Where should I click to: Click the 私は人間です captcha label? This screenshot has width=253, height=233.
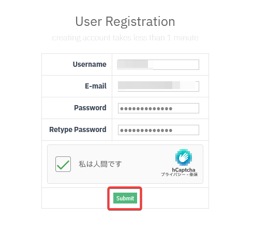click(x=100, y=164)
